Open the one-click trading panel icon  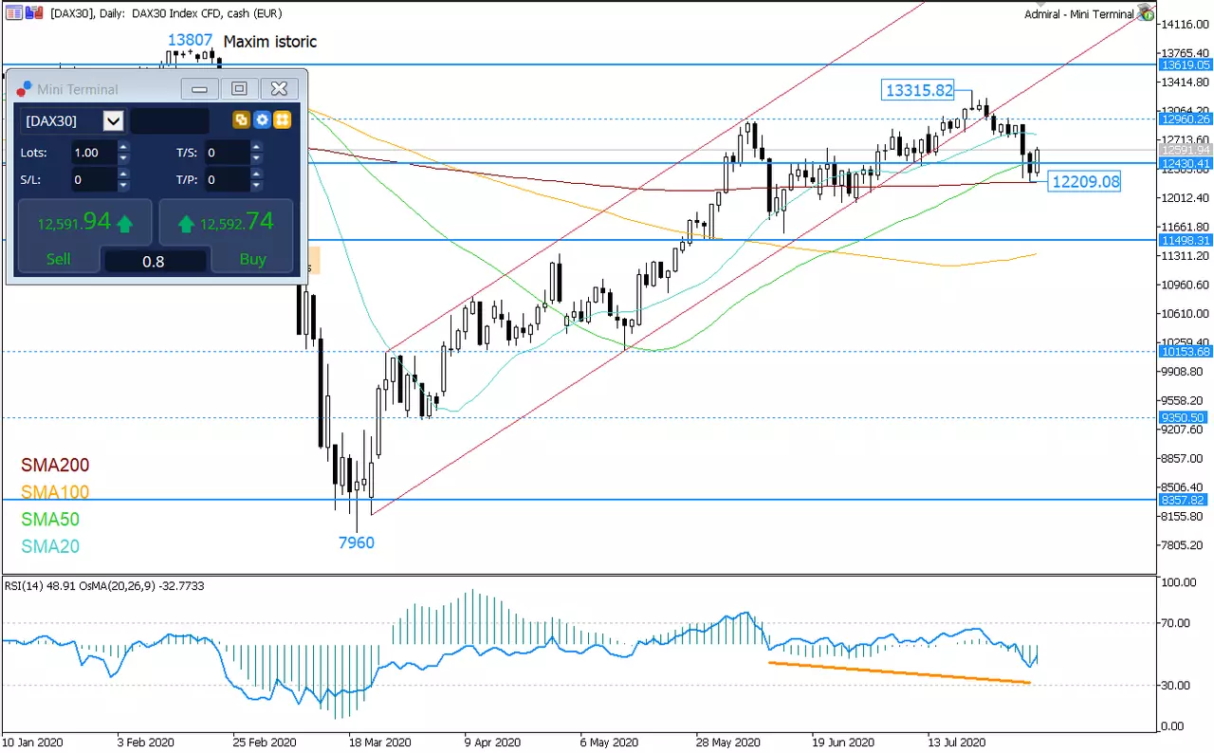(14, 13)
